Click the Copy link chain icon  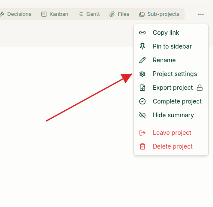tap(142, 33)
